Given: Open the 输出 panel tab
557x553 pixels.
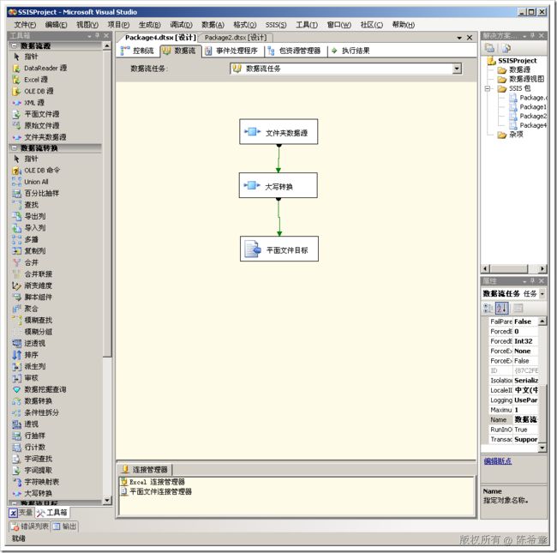Looking at the screenshot, I should 64,526.
